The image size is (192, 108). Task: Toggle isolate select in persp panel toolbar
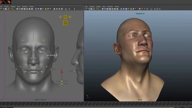[151, 9]
